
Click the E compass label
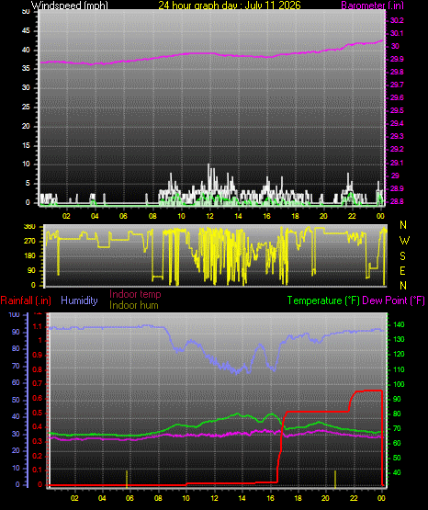pyautogui.click(x=402, y=271)
